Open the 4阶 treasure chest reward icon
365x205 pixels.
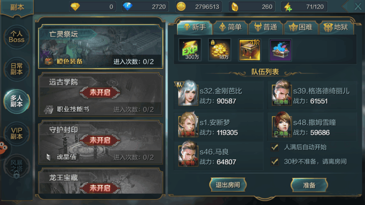click(x=250, y=50)
